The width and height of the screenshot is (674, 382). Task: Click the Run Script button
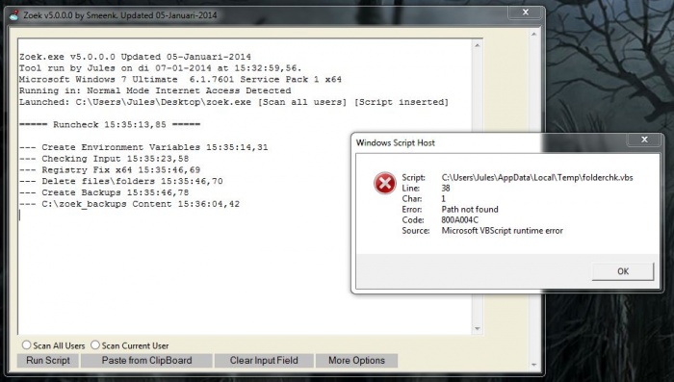click(x=48, y=361)
